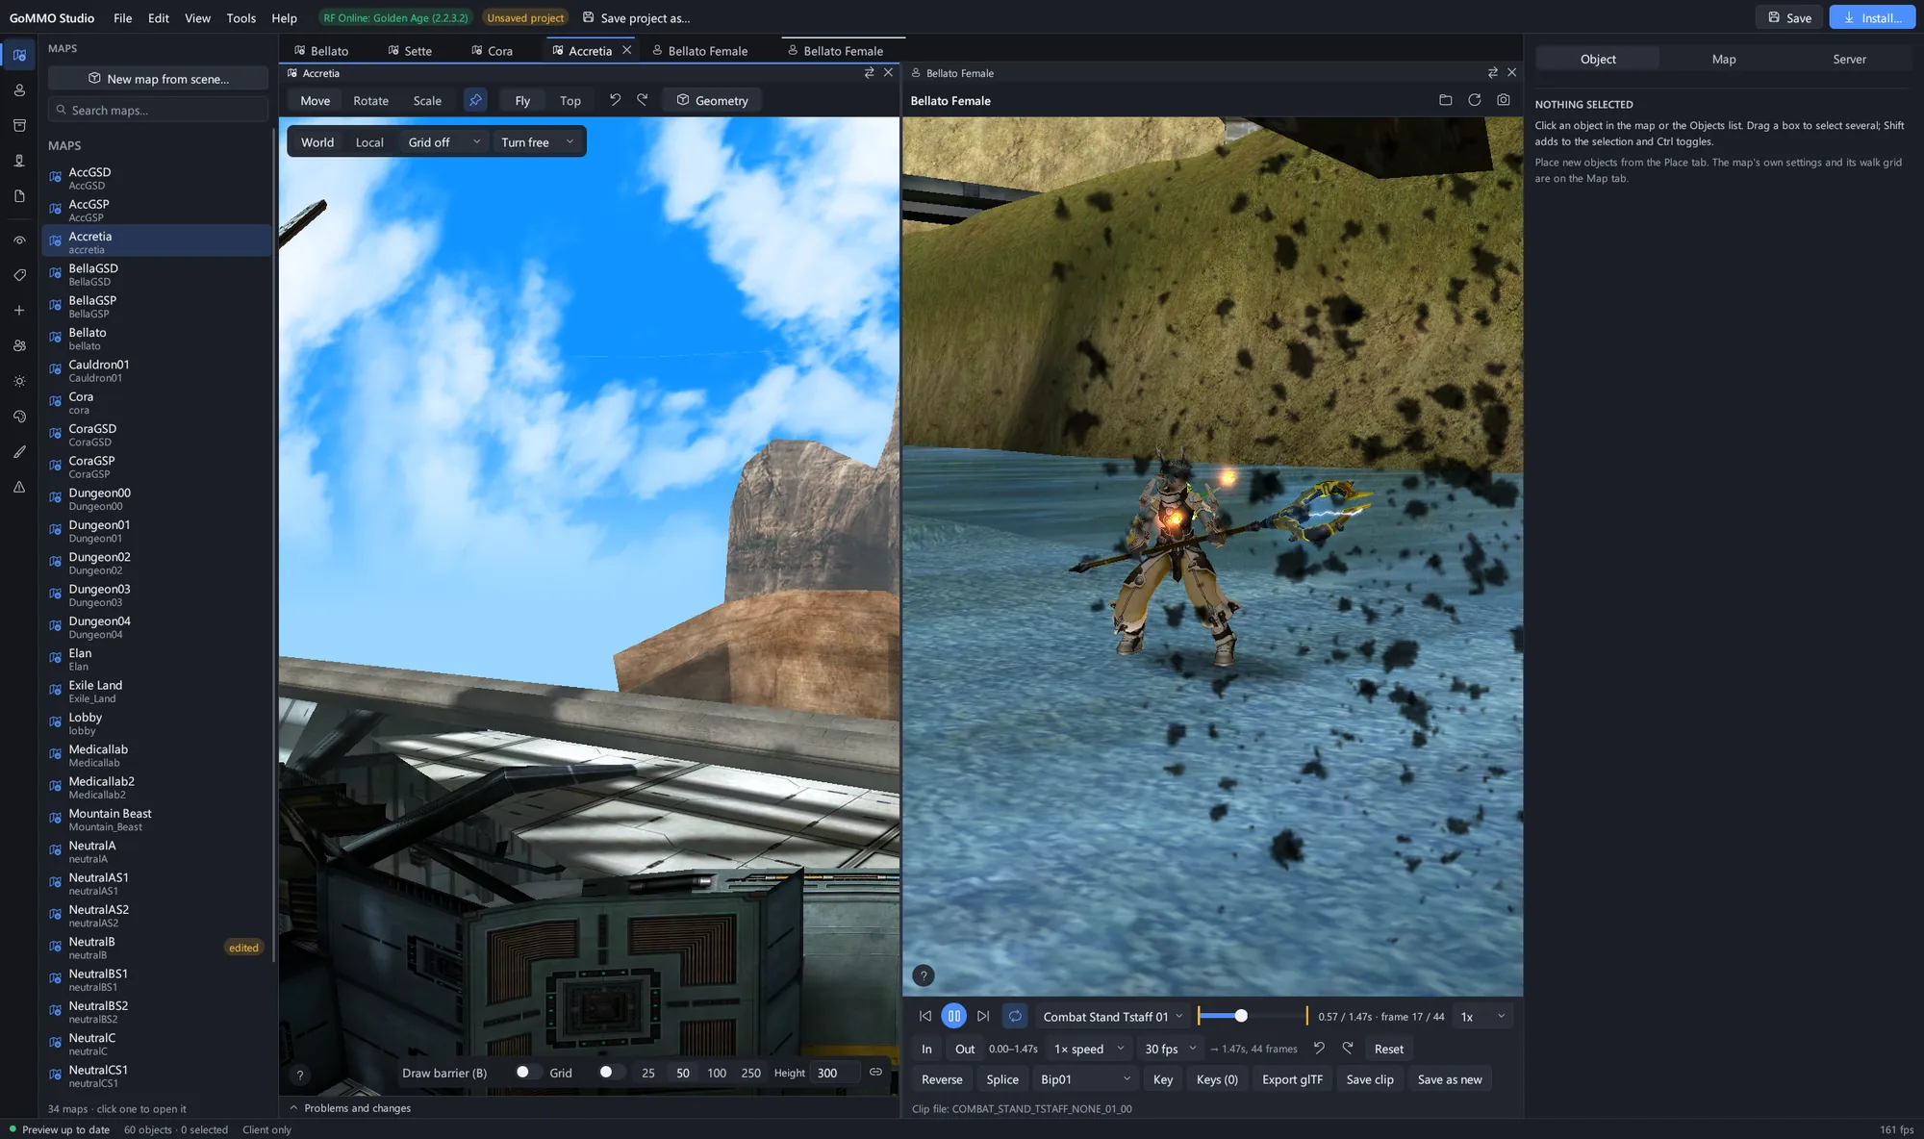Toggle the pin/snap icon beside Scale

coord(475,100)
